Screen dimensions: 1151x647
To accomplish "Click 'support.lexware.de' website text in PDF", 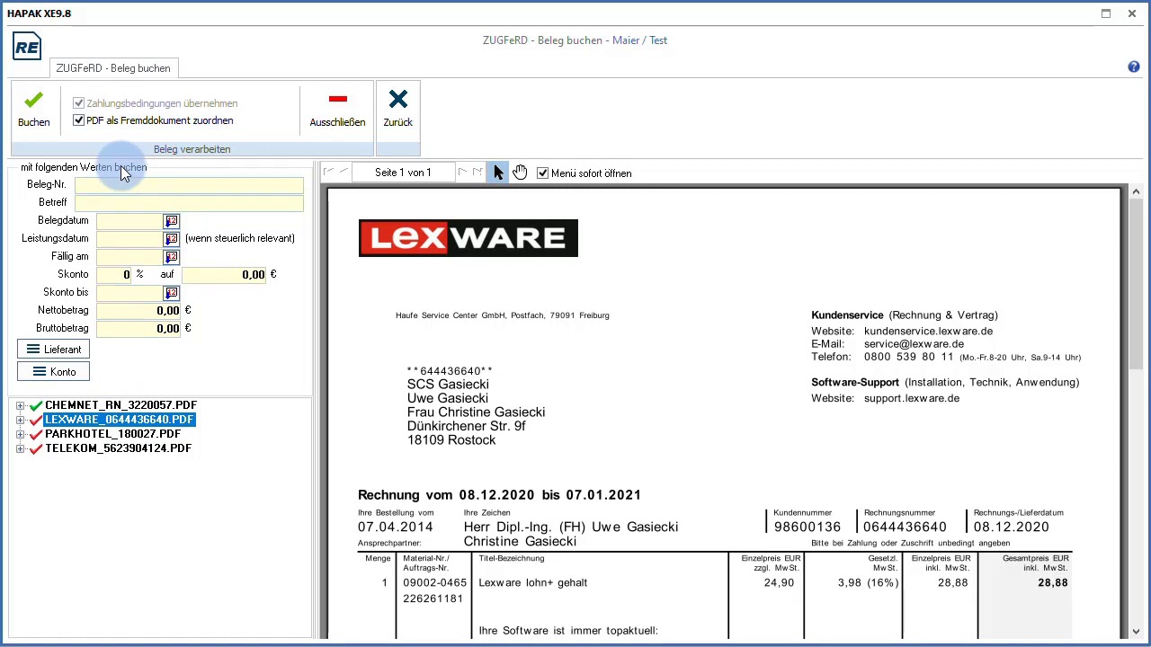I will 912,398.
